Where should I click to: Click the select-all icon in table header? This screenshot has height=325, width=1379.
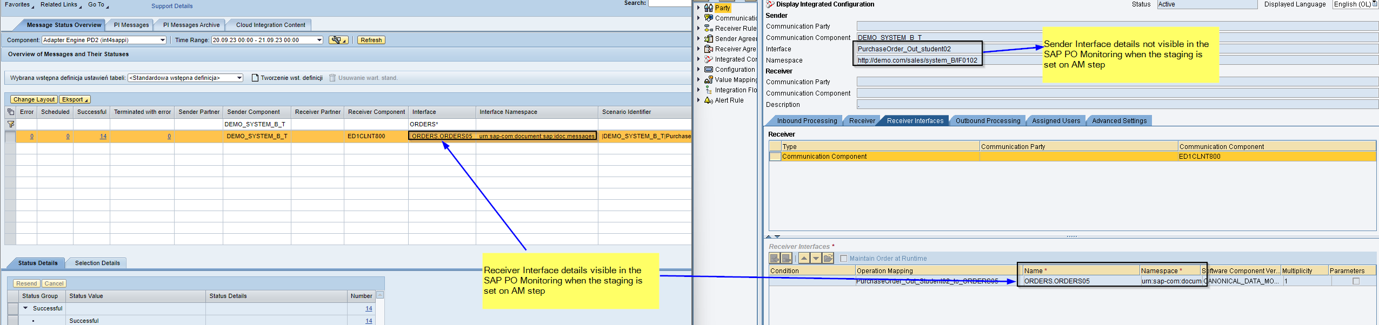coord(10,112)
